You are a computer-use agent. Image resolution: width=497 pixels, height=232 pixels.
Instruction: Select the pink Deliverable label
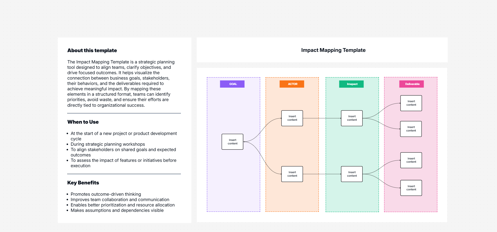point(412,84)
